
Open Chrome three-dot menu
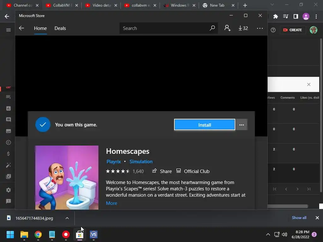[316, 16]
